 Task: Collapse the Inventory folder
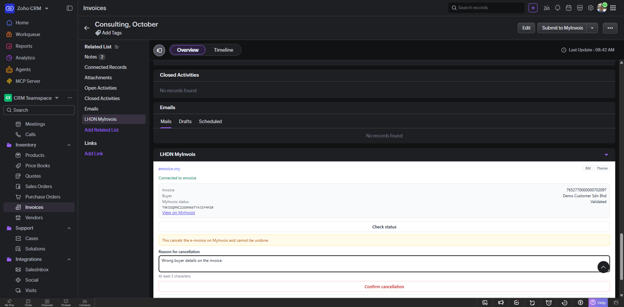click(69, 145)
